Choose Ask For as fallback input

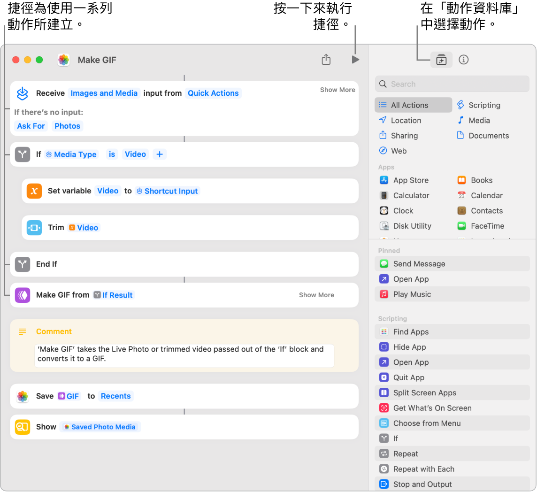coord(31,126)
